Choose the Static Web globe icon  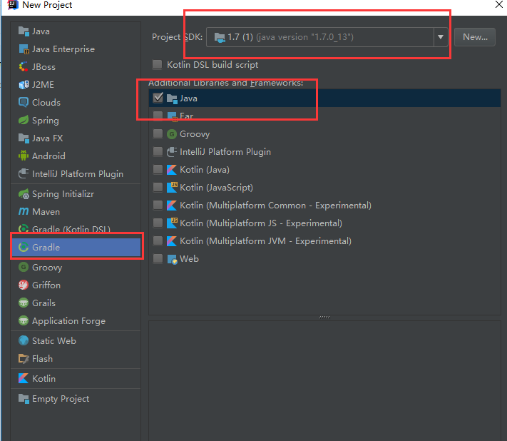point(24,340)
